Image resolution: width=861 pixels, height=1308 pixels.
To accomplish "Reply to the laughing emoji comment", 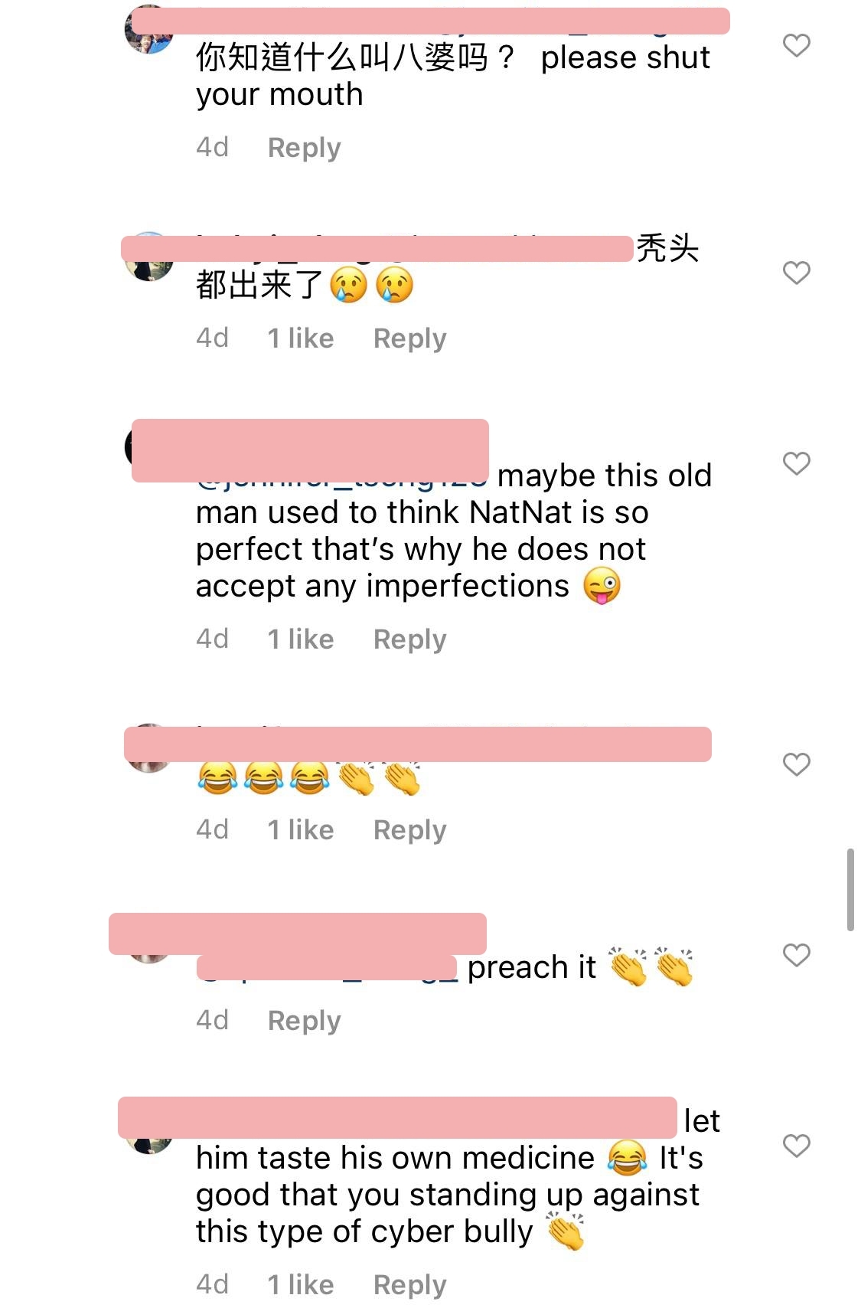I will (x=409, y=829).
